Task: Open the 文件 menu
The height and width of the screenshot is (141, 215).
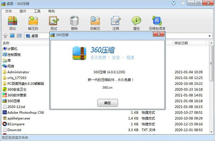Action: 9,11
